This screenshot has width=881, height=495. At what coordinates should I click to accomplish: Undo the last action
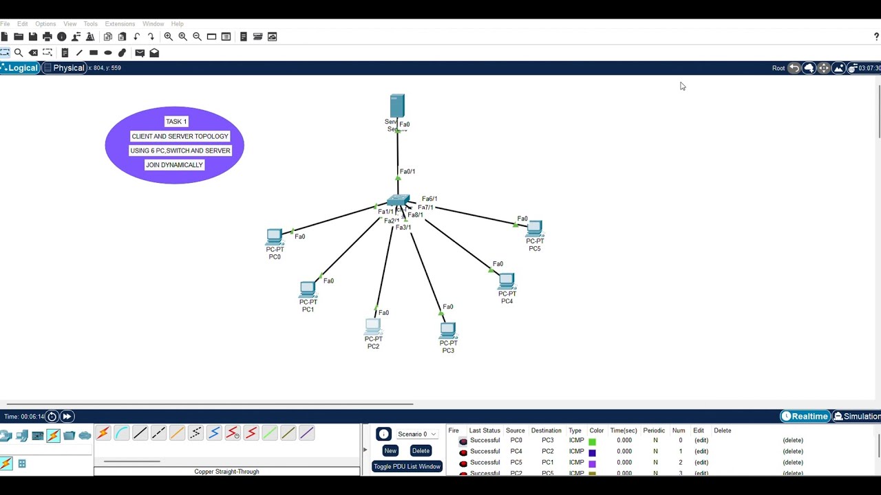[x=136, y=36]
